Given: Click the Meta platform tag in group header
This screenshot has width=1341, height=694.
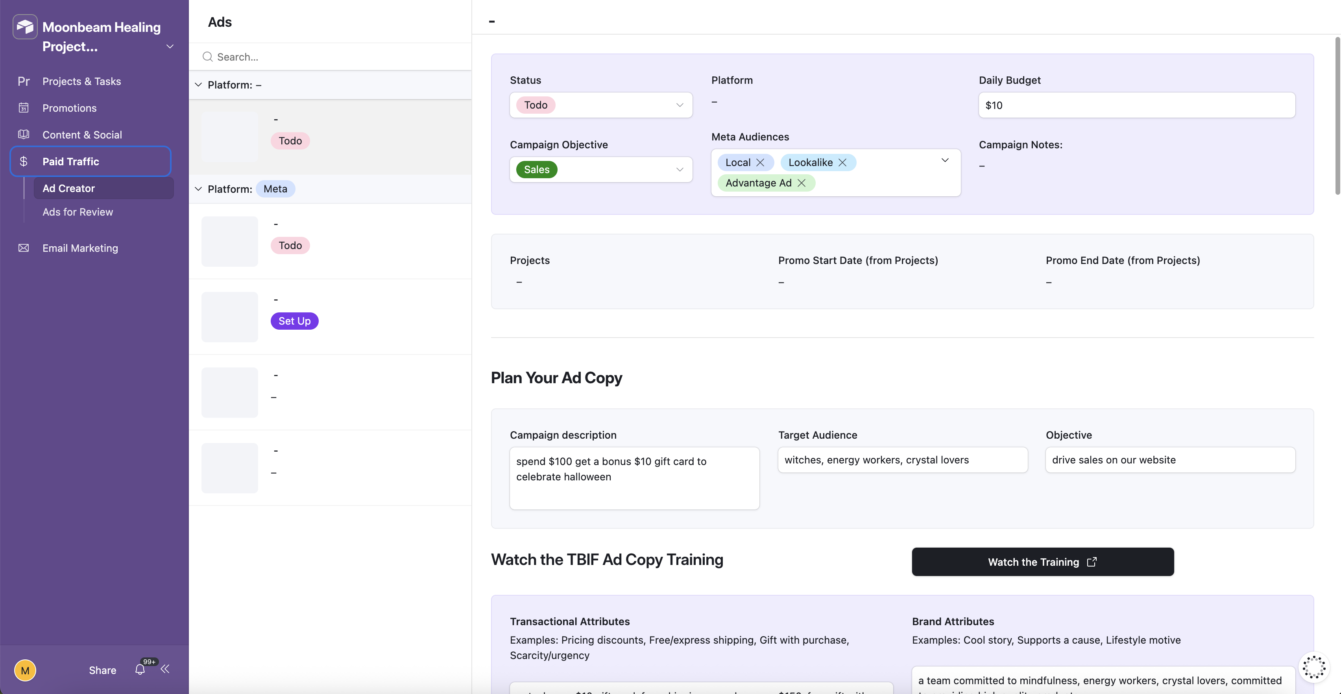Looking at the screenshot, I should pos(275,189).
